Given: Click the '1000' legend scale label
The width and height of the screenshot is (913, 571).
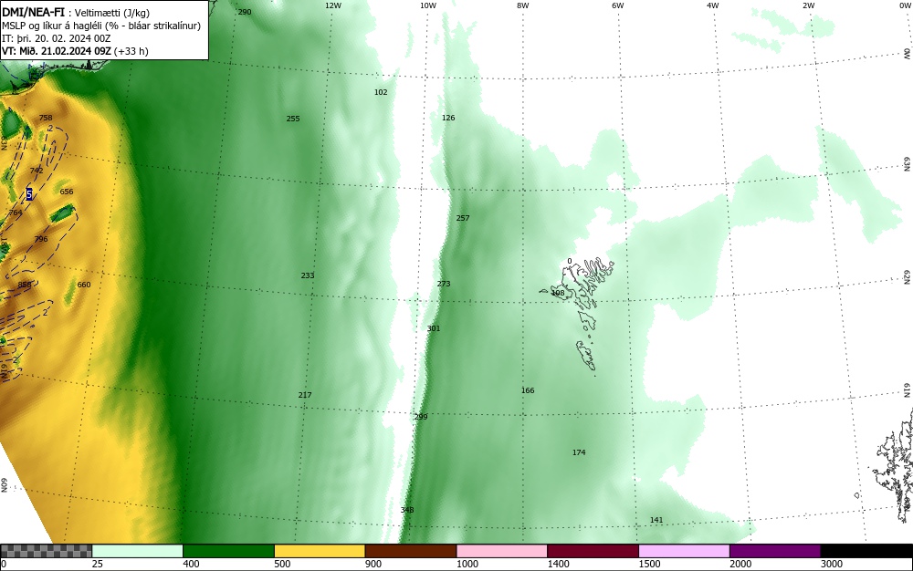Looking at the screenshot, I should tap(467, 564).
